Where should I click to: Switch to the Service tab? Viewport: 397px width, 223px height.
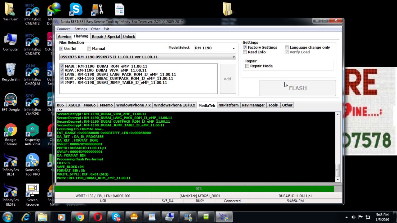64,37
